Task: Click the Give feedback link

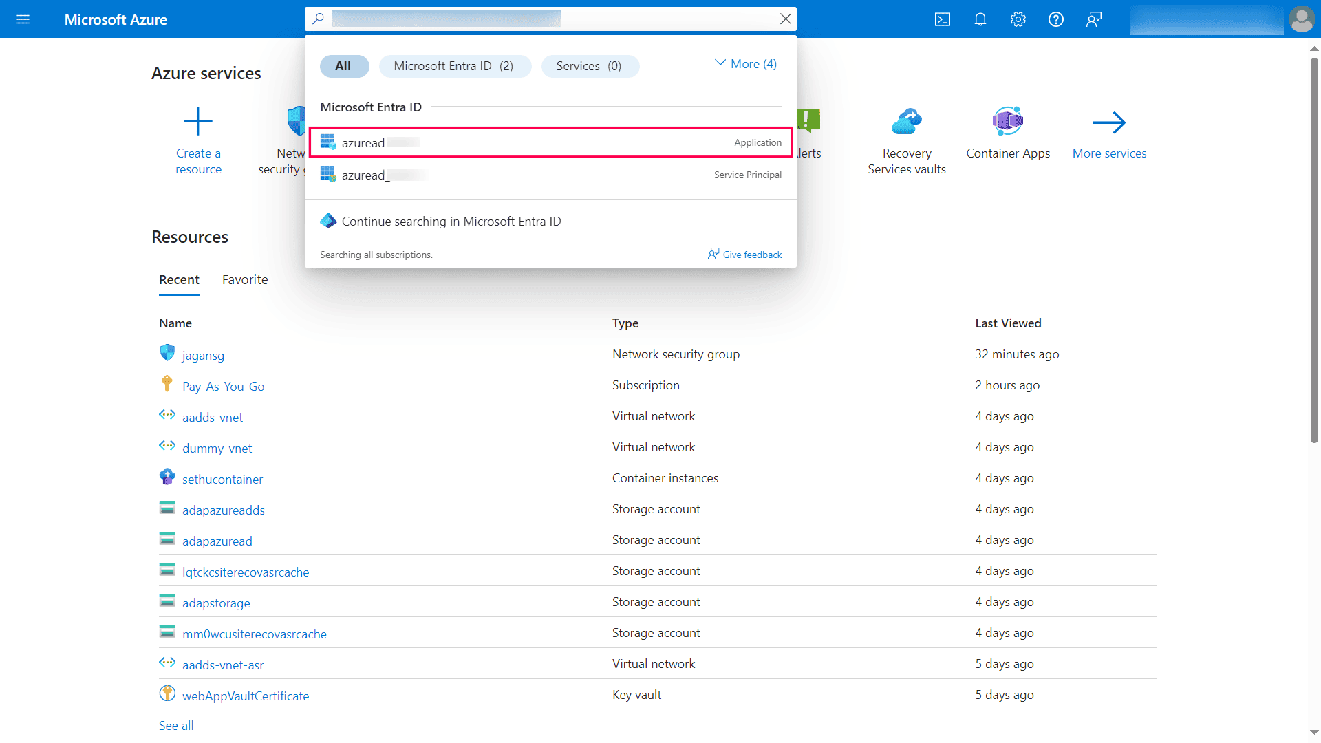Action: (x=751, y=254)
